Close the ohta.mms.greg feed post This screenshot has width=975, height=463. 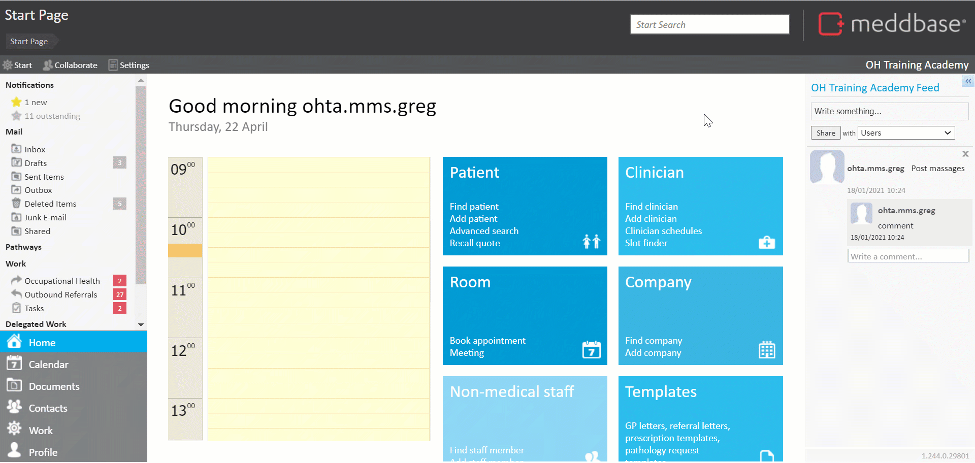[x=965, y=154]
